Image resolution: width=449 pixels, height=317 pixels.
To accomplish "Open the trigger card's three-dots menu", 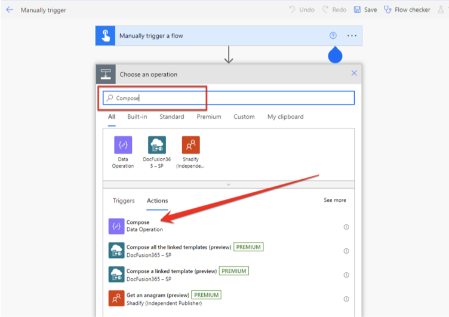I will click(352, 35).
